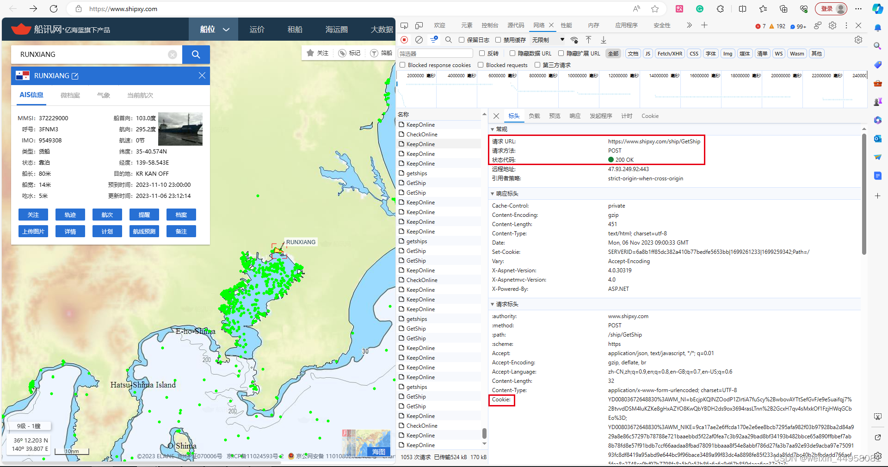
Task: Open the 负载 tab in request details
Action: (534, 116)
